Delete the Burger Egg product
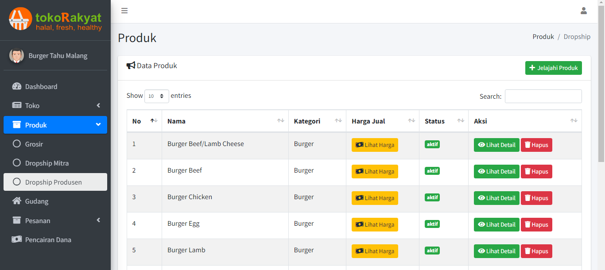This screenshot has height=270, width=605. tap(536, 224)
